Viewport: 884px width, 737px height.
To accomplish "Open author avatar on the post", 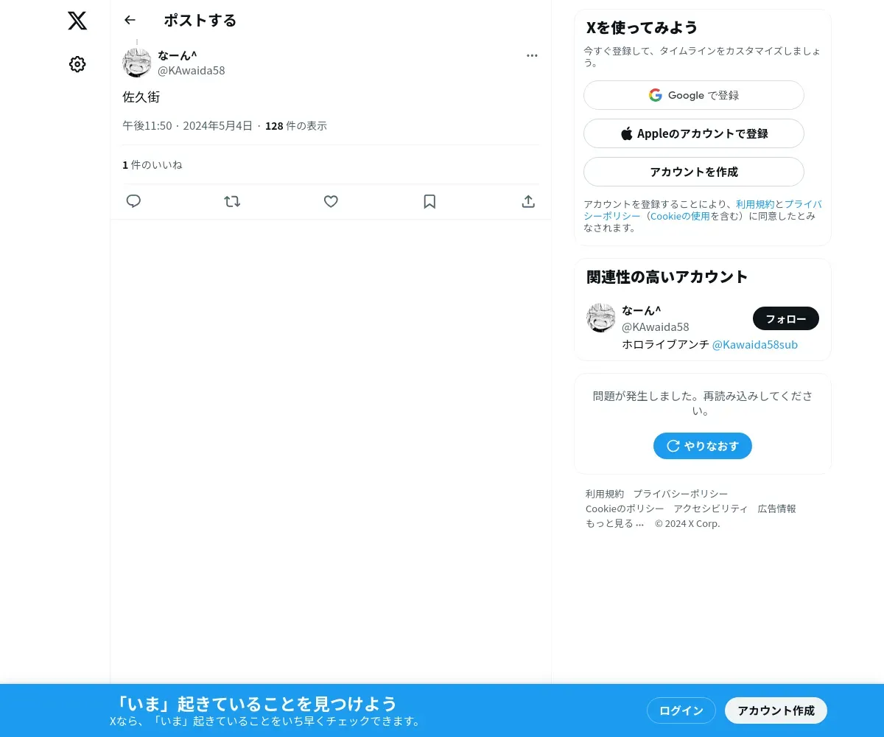I will coord(137,63).
